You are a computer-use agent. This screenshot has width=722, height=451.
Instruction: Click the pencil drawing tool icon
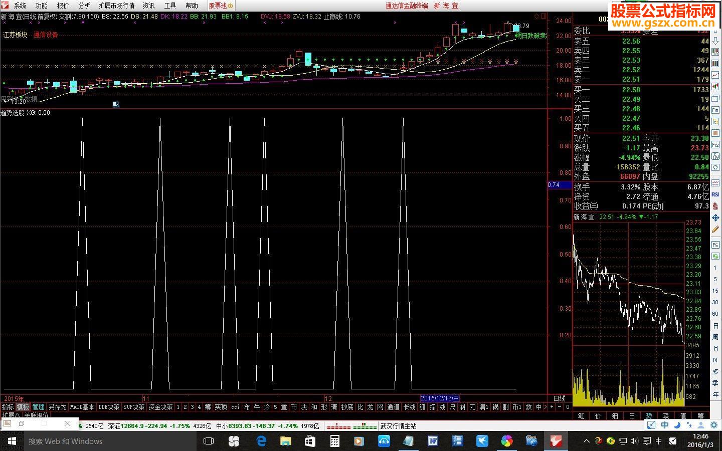(x=715, y=230)
